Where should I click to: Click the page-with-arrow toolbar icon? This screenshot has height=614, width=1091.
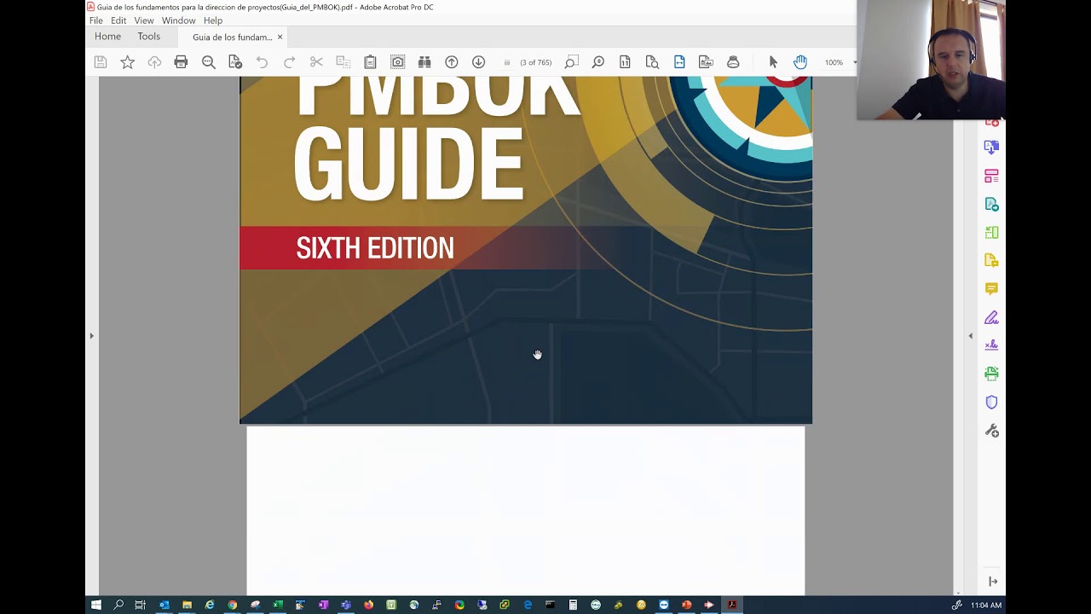pyautogui.click(x=625, y=62)
